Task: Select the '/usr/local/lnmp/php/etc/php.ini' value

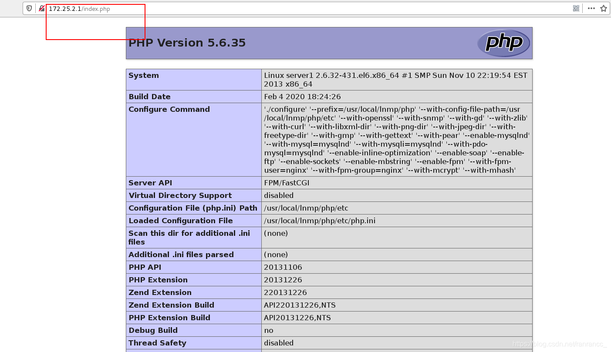Action: [x=320, y=221]
